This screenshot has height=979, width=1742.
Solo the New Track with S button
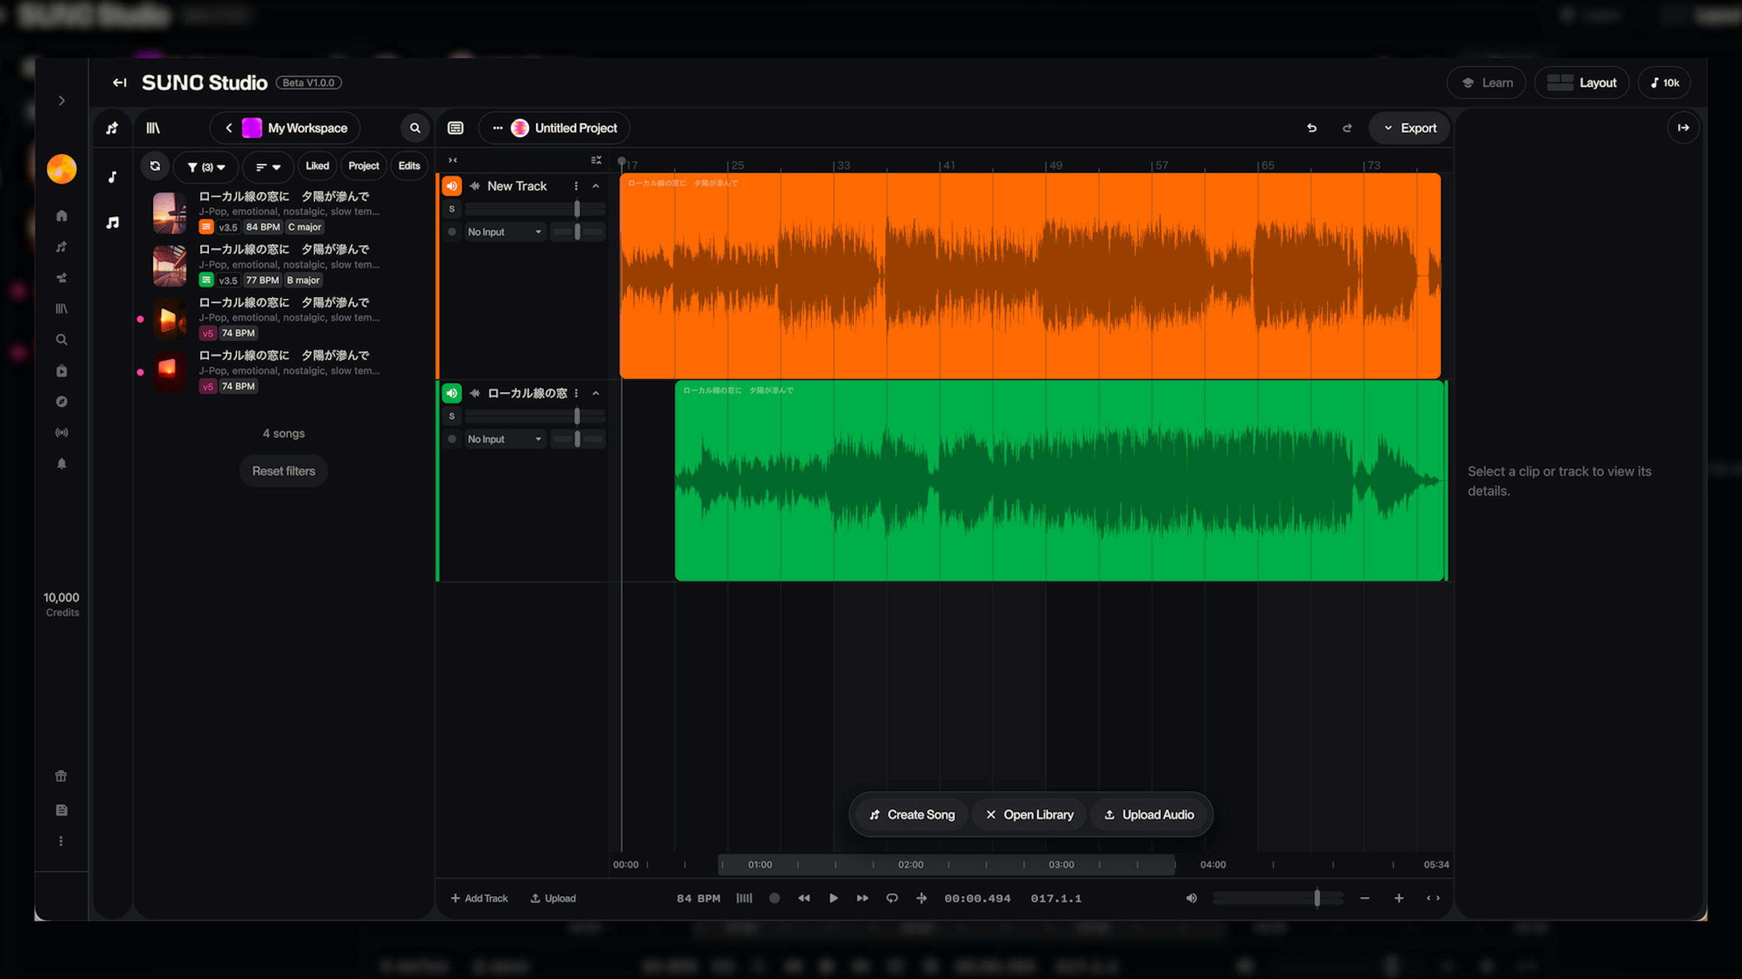pos(452,209)
